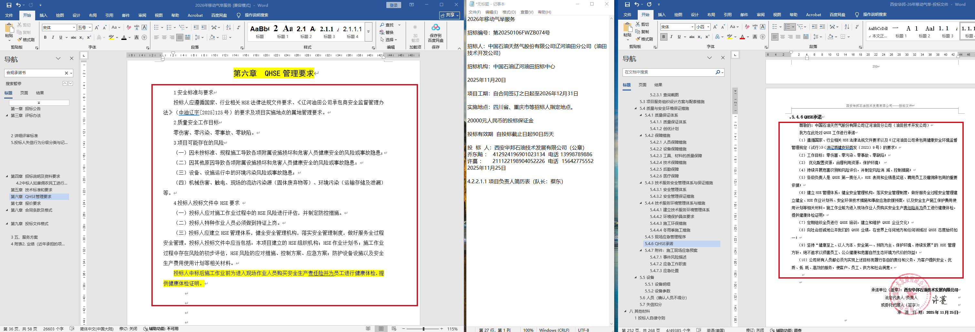The width and height of the screenshot is (975, 332).
Task: Clear all formatting in left Word ribbon
Action: (x=129, y=28)
